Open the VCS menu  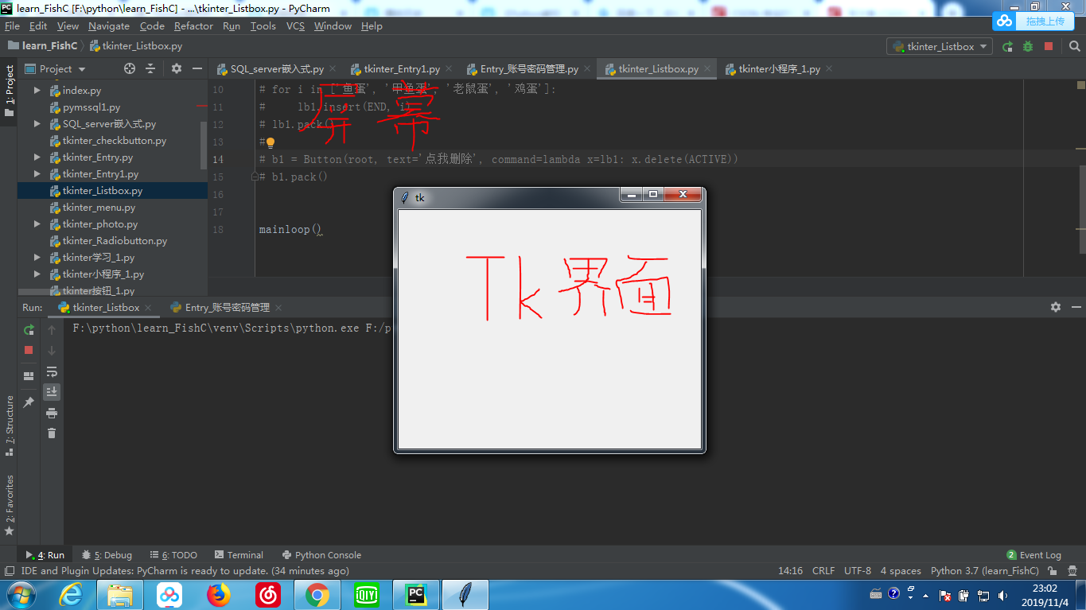295,26
